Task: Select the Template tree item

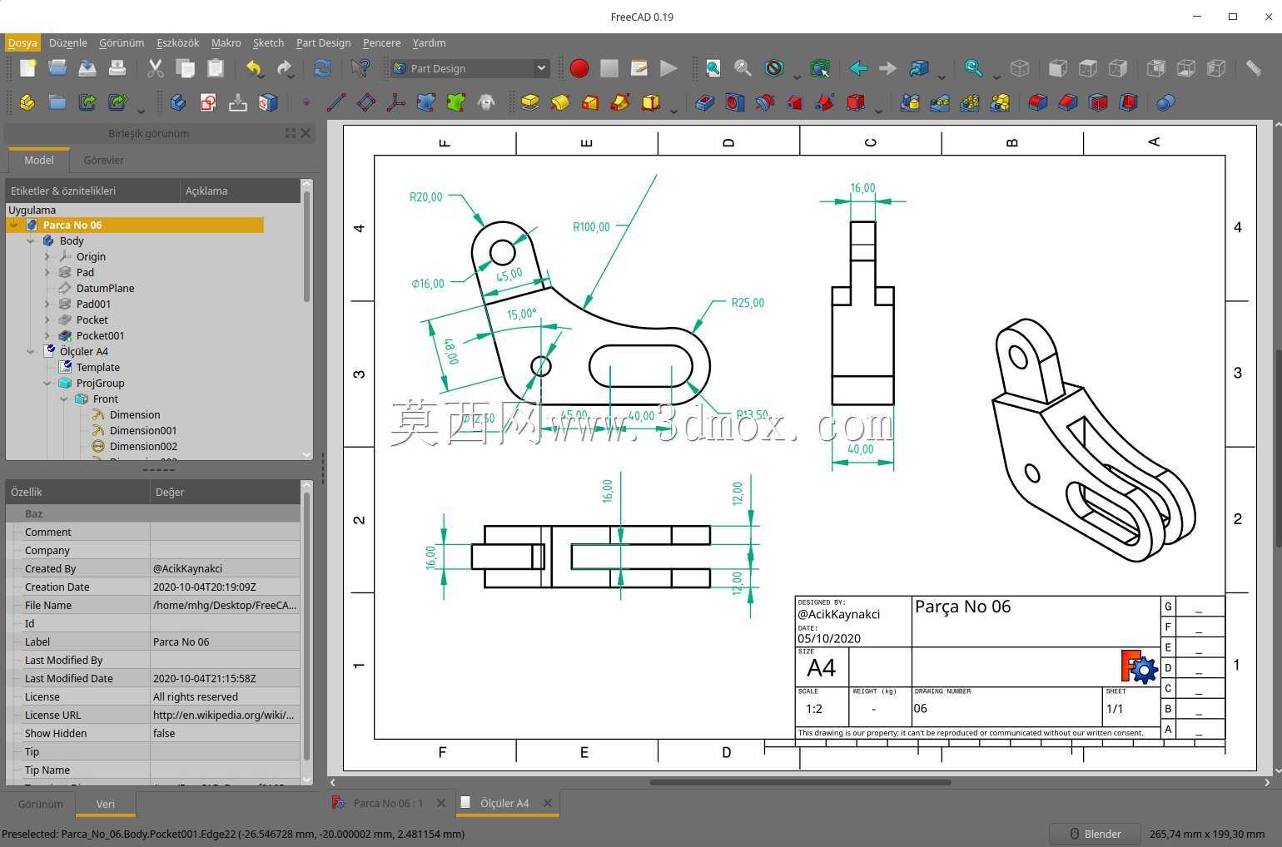Action: click(97, 367)
